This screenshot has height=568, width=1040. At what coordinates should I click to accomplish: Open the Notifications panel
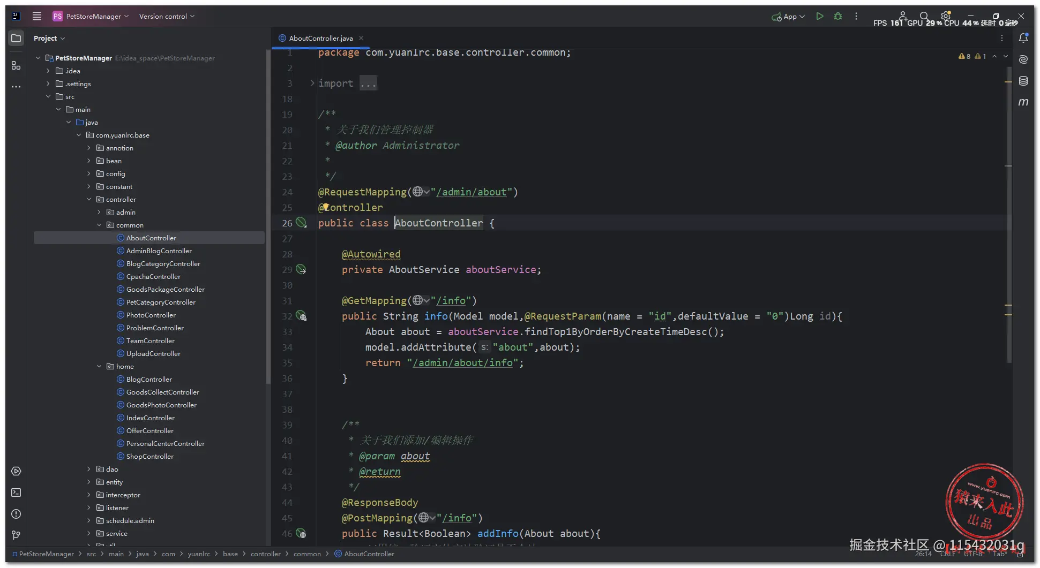pyautogui.click(x=1023, y=38)
